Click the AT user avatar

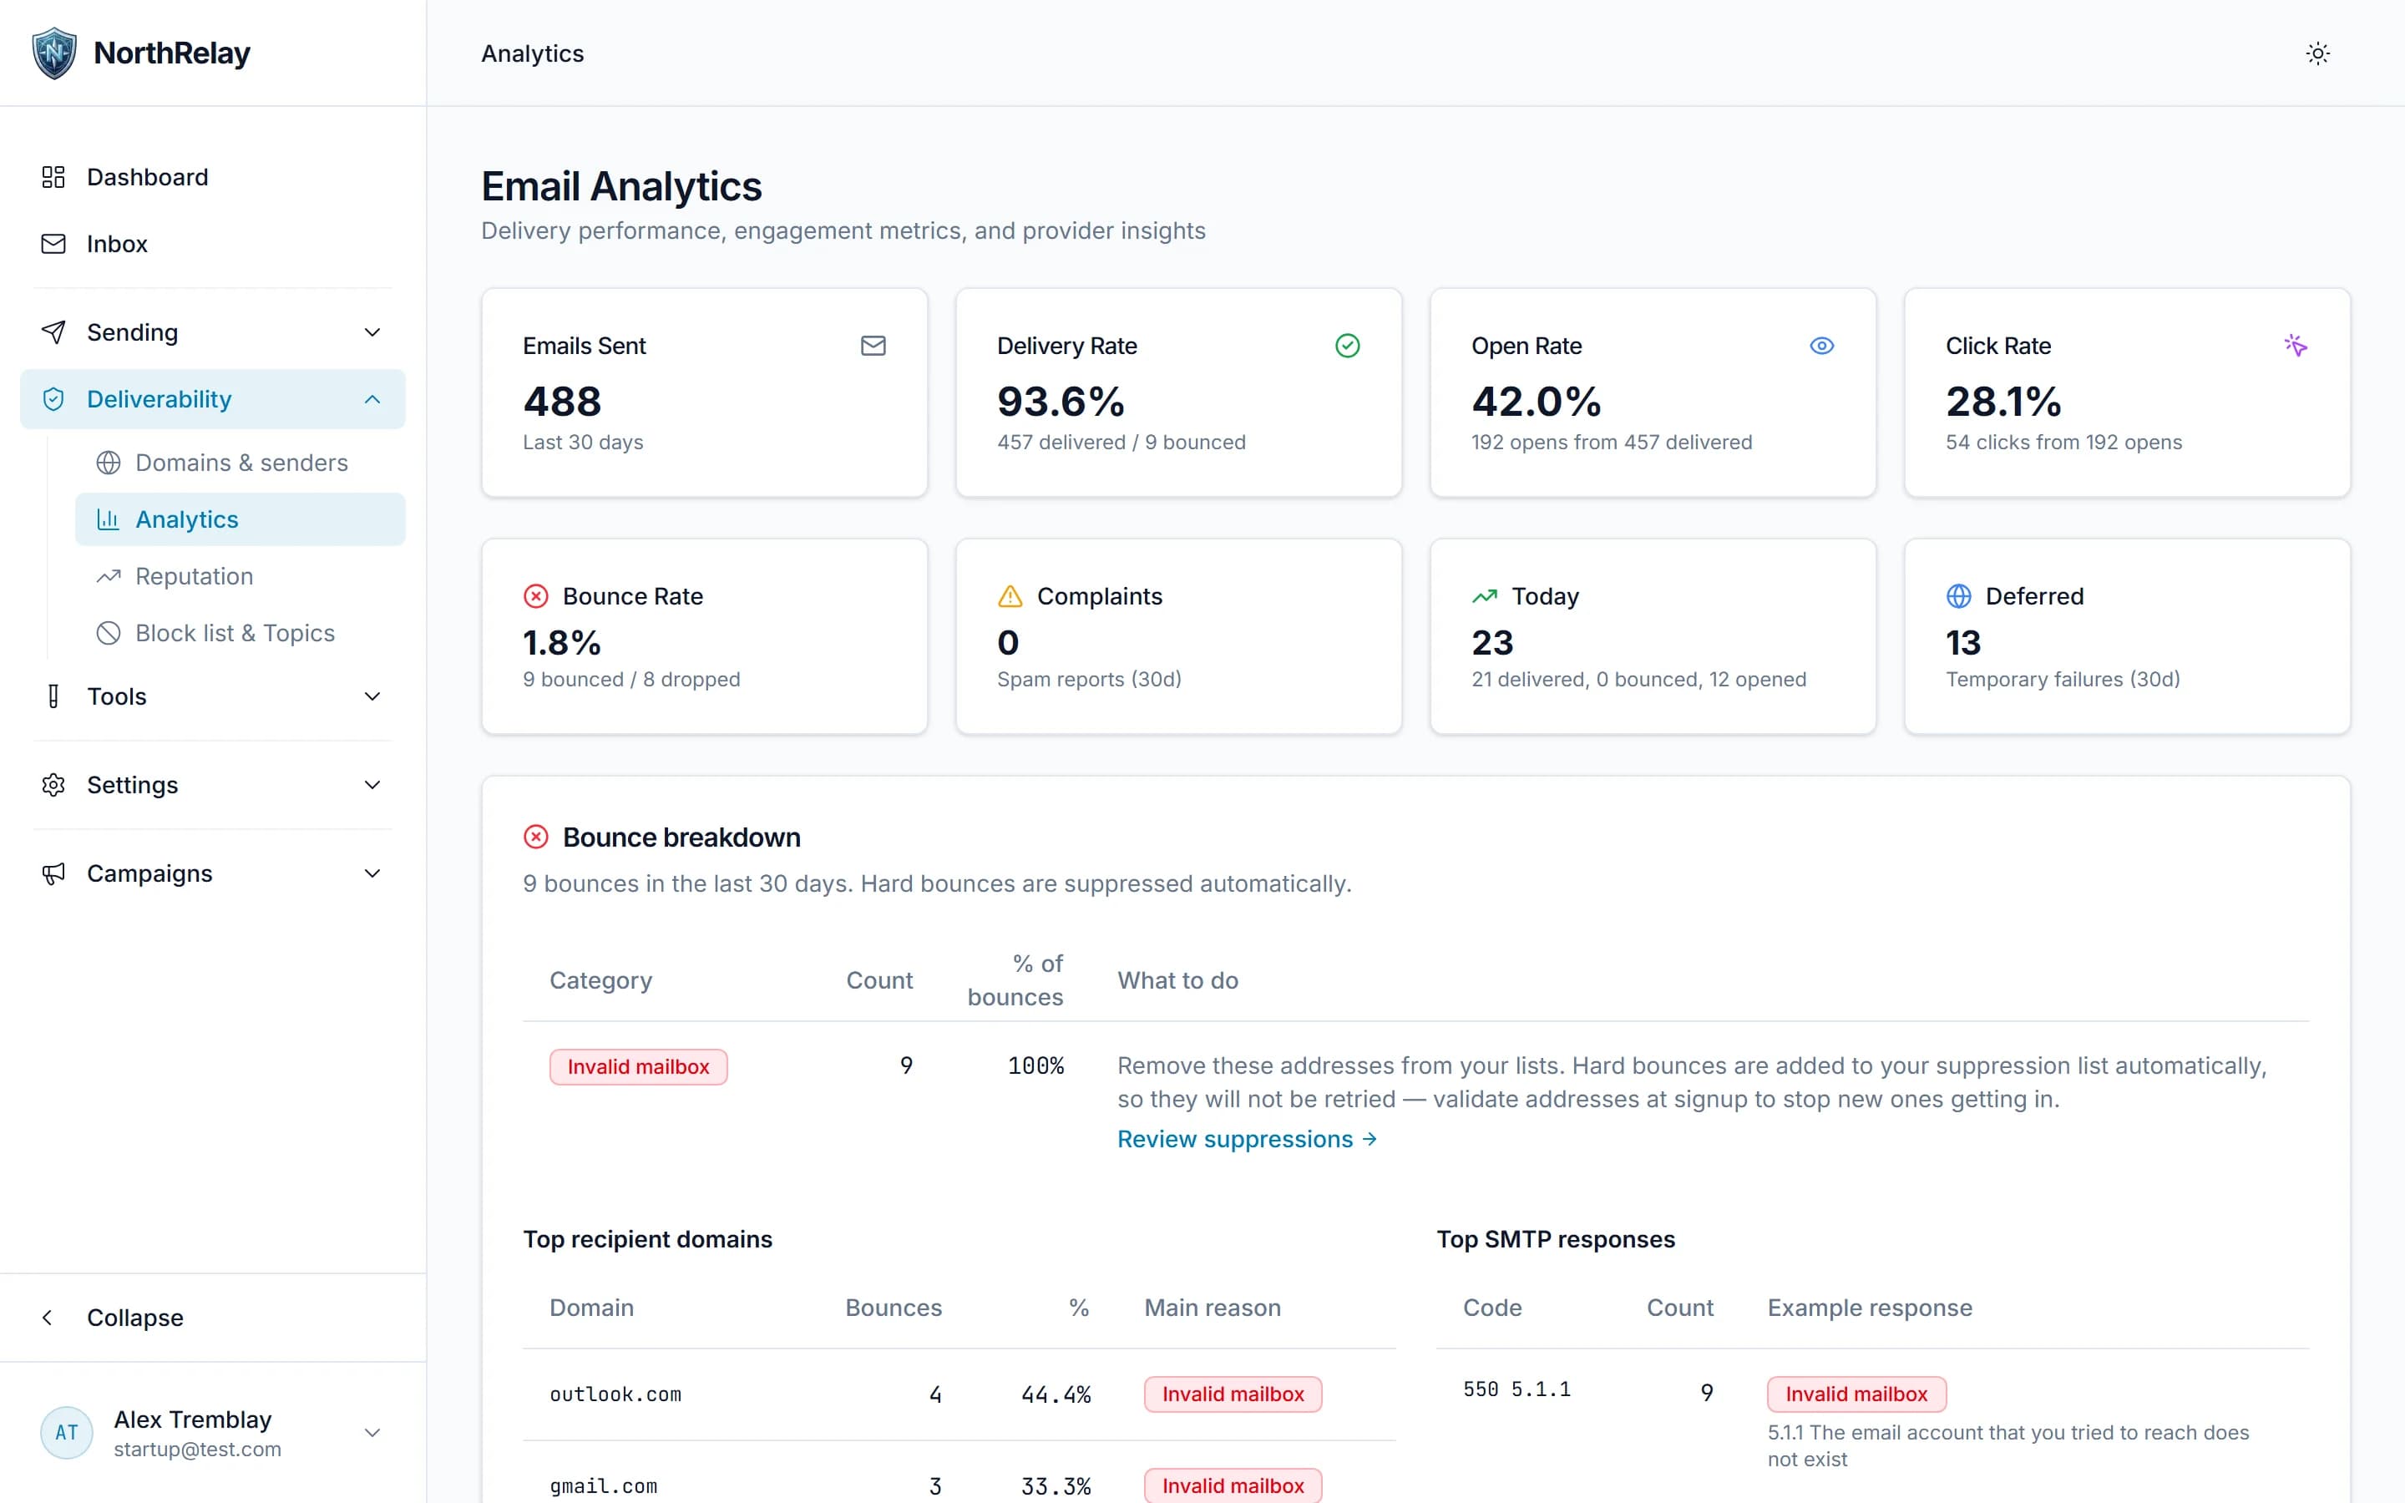point(67,1432)
